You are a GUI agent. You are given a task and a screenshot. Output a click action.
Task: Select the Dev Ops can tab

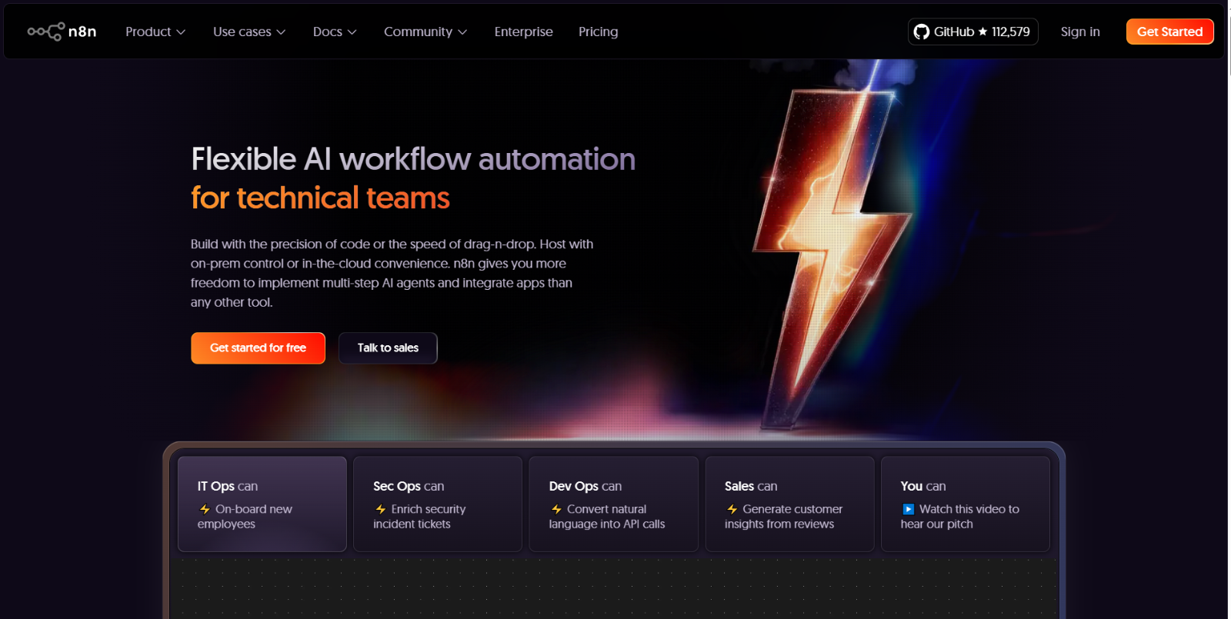(614, 504)
